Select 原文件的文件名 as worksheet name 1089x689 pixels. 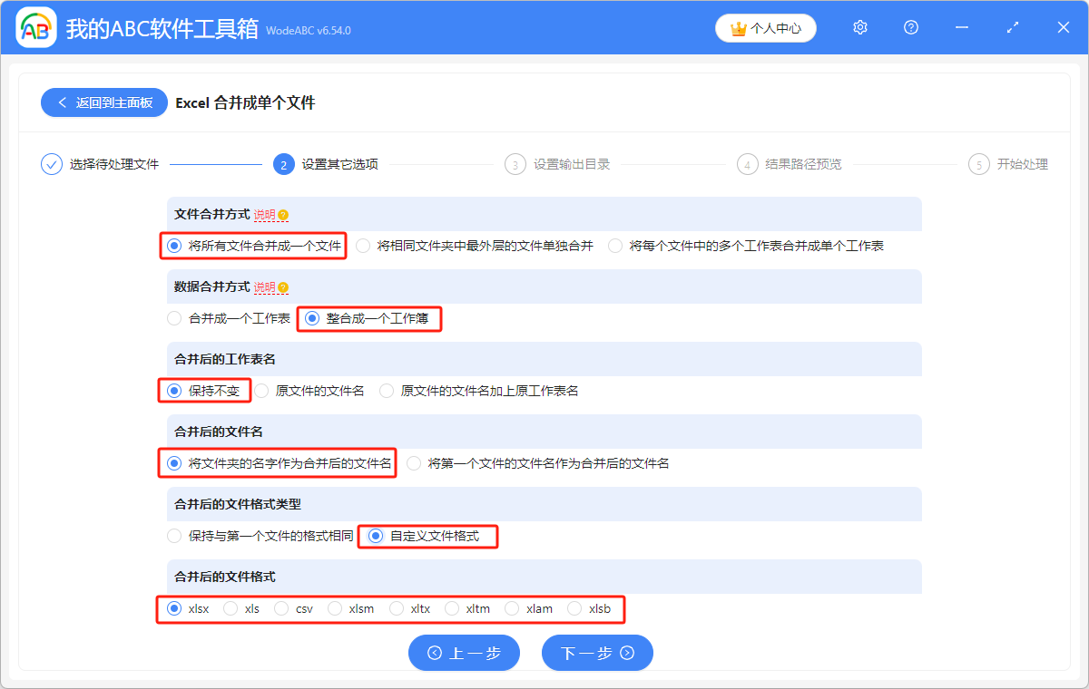pos(261,391)
